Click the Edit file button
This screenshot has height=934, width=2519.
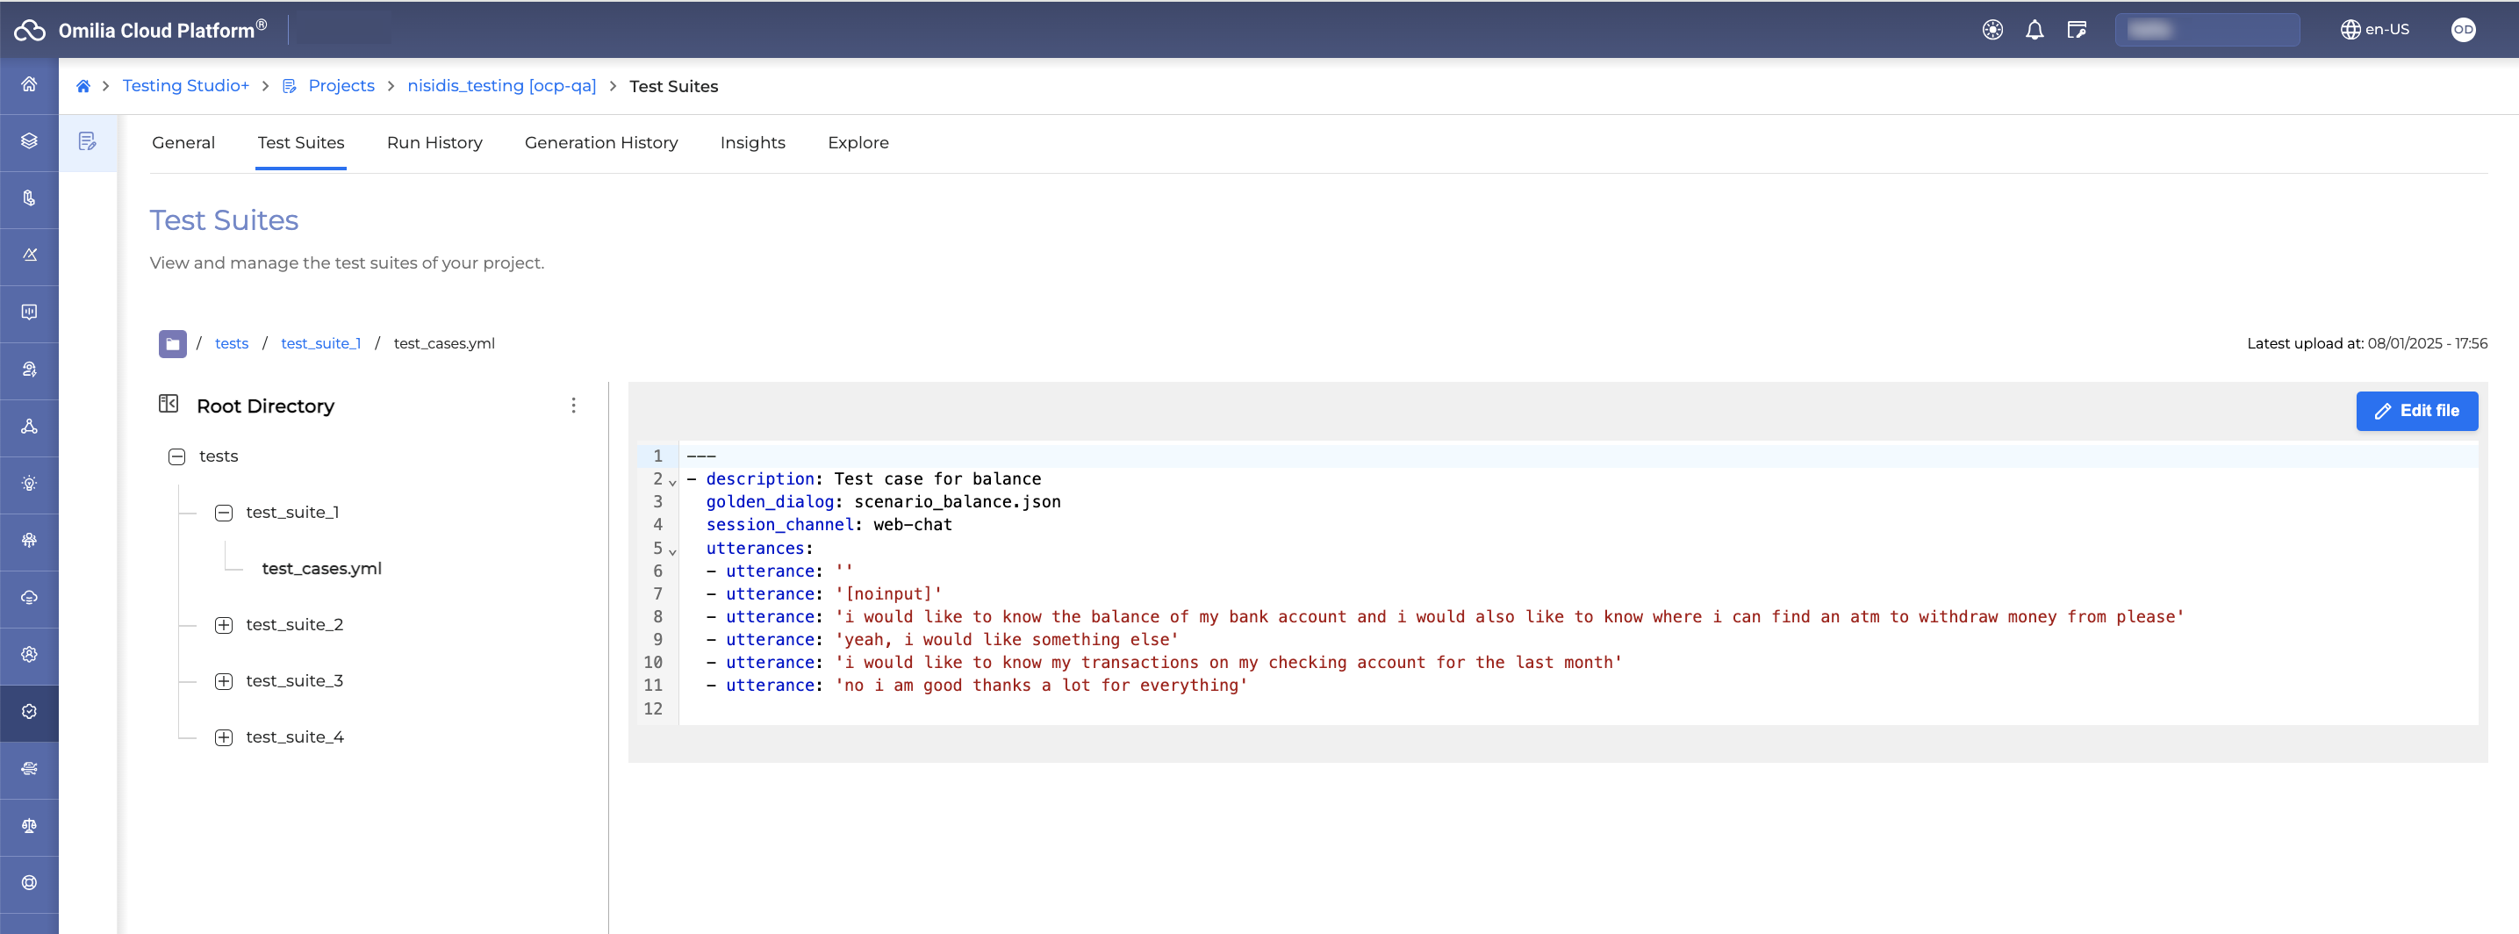pos(2417,411)
